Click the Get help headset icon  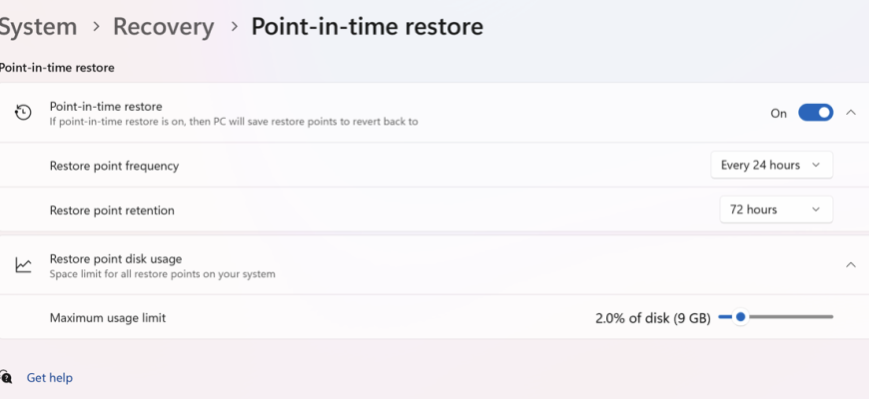pos(5,378)
